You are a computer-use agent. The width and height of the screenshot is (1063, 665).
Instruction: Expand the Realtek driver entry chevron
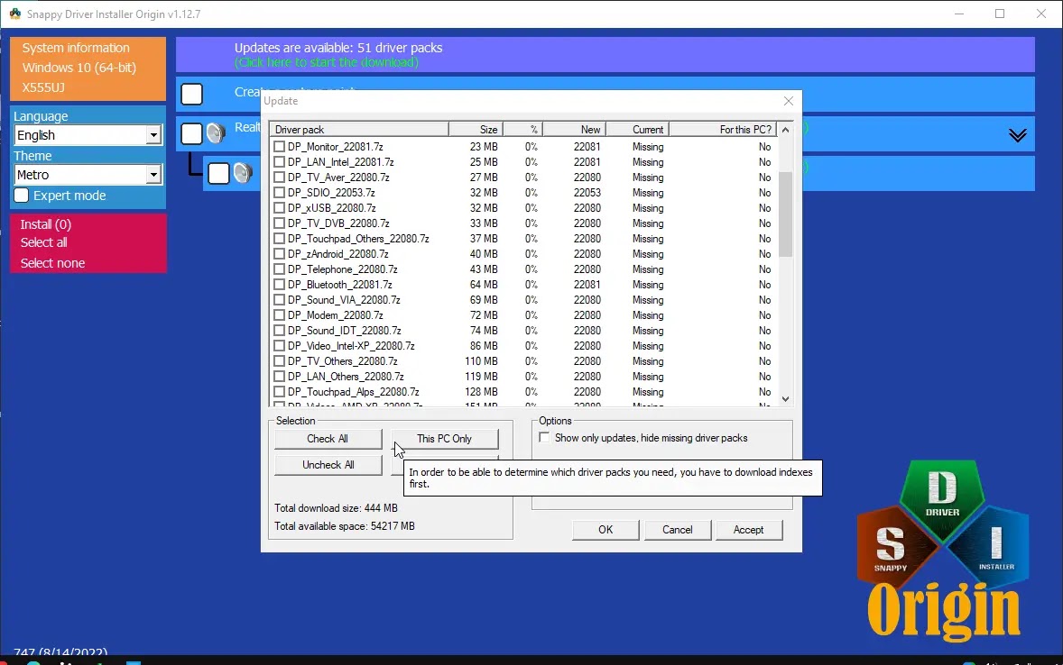coord(1017,135)
